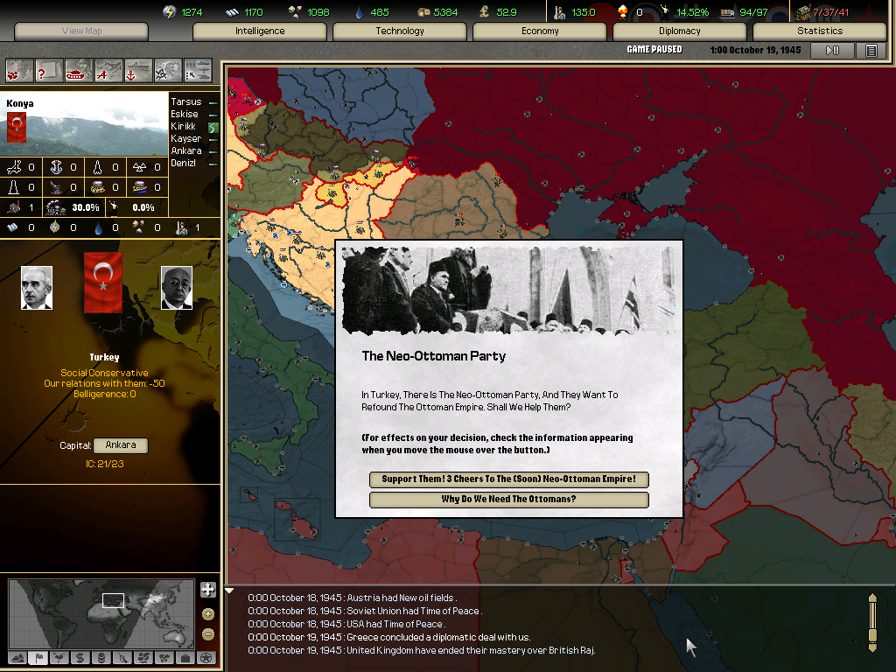Expand the message log with arrow
The height and width of the screenshot is (672, 896).
click(230, 591)
